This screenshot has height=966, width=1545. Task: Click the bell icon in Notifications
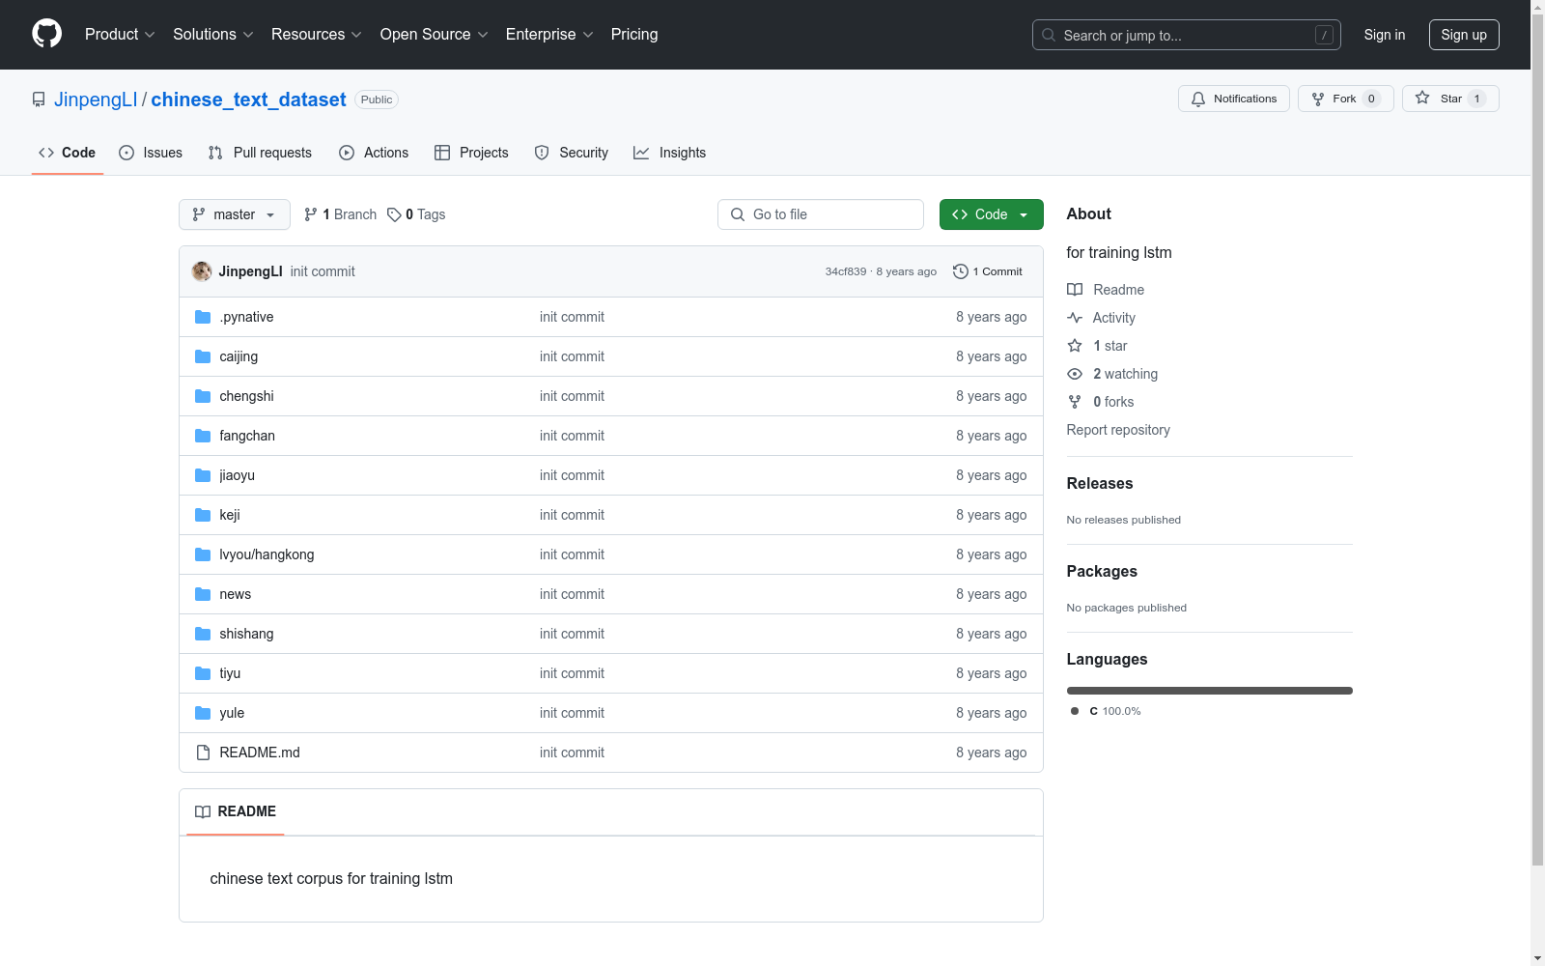coord(1198,99)
